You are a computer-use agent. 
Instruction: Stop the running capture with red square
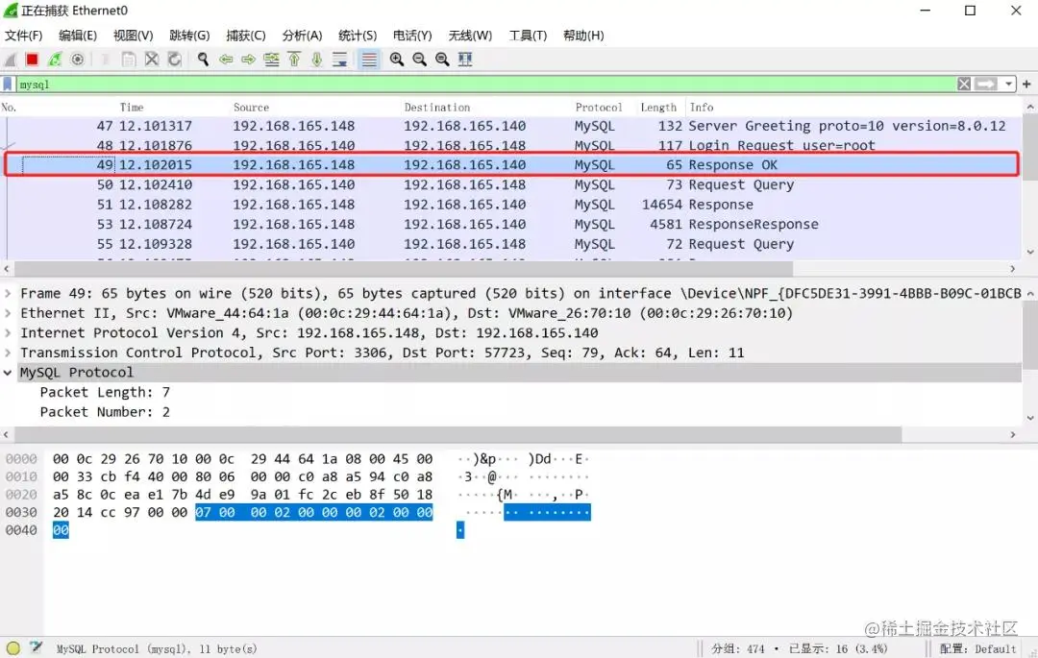[x=32, y=60]
